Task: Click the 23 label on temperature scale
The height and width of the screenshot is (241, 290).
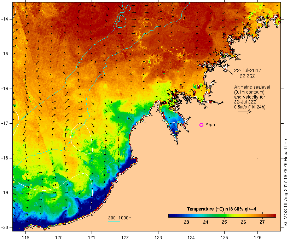Action: point(186,222)
